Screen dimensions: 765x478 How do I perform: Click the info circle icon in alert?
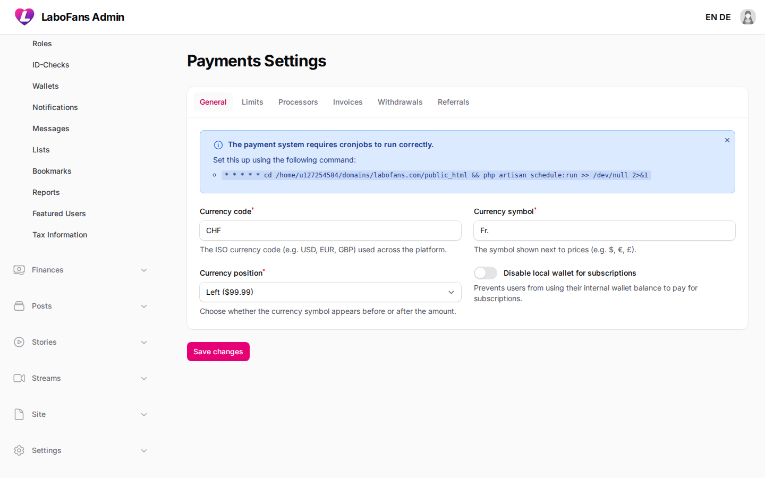218,145
